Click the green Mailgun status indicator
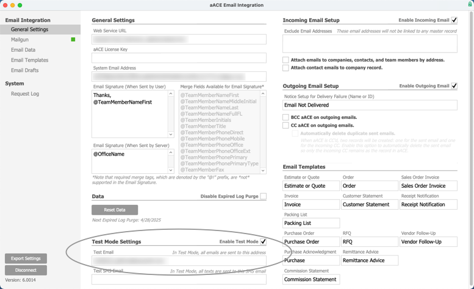Viewport: 474px width, 289px height. tap(73, 40)
